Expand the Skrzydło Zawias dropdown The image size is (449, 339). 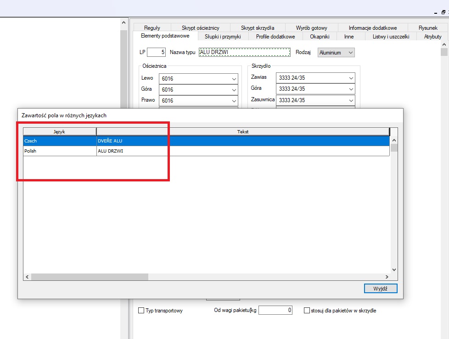(315, 78)
